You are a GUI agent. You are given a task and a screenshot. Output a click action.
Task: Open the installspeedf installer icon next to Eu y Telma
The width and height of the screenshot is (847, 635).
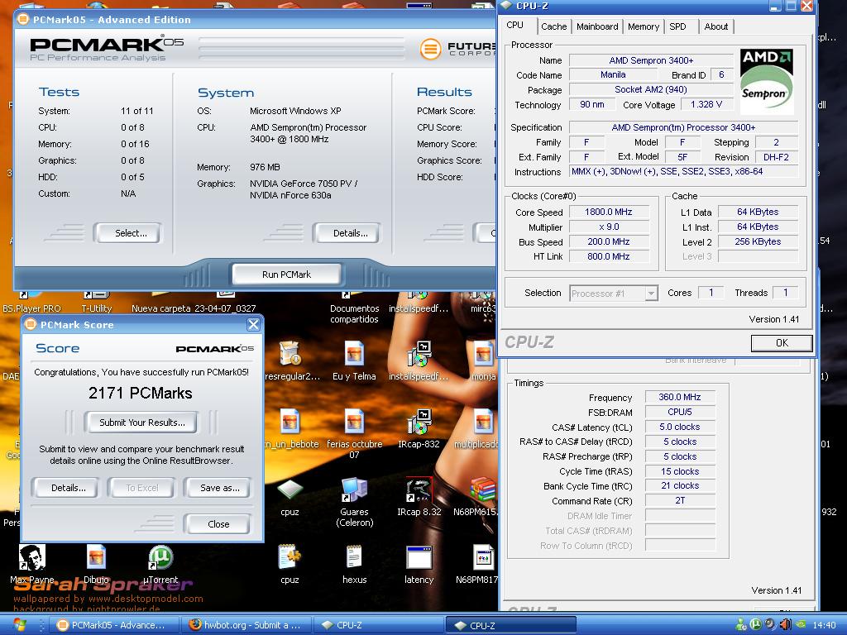(x=419, y=354)
